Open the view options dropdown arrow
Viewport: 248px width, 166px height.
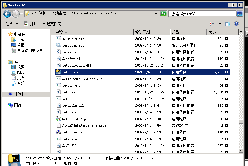[x=220, y=24]
